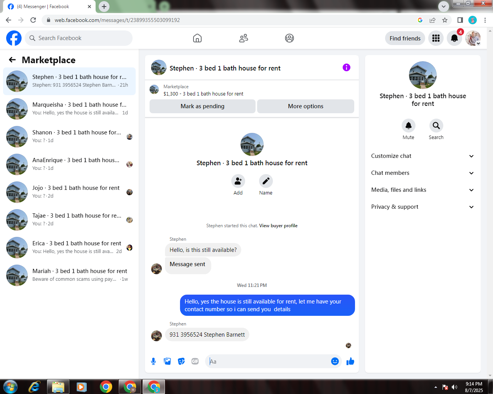Select Tajae conversation
Image resolution: width=493 pixels, height=394 pixels.
[x=69, y=220]
